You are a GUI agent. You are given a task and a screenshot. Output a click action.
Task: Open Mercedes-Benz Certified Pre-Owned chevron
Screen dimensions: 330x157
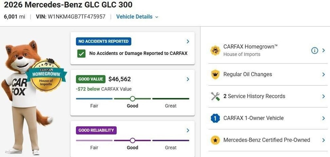pyautogui.click(x=324, y=140)
